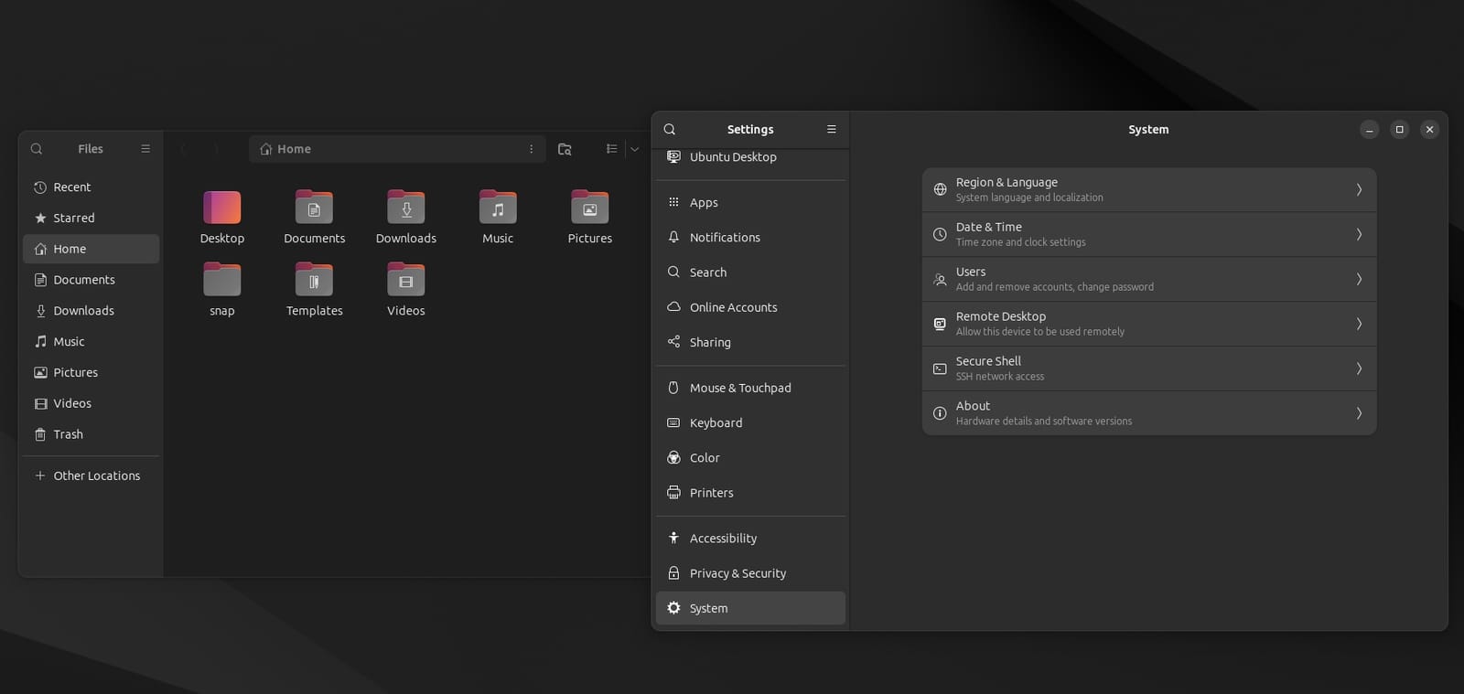The width and height of the screenshot is (1464, 694).
Task: Open Keyboard settings panel
Action: click(x=750, y=422)
